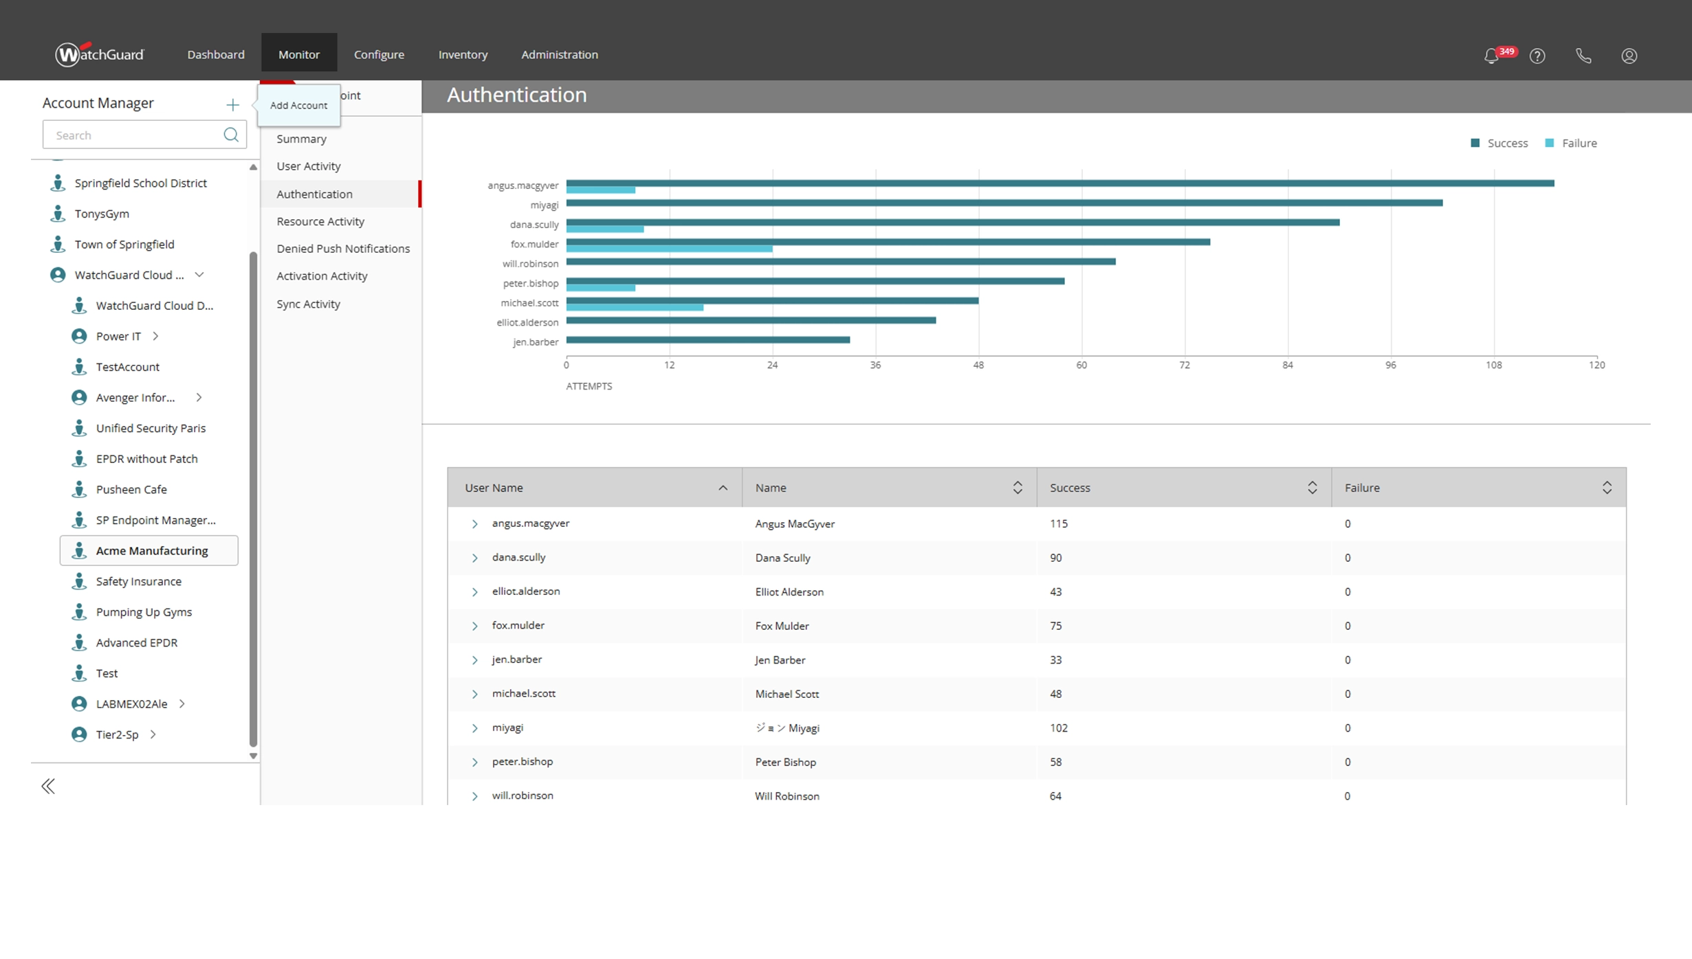Image resolution: width=1692 pixels, height=959 pixels.
Task: Click the help question mark icon
Action: (x=1537, y=56)
